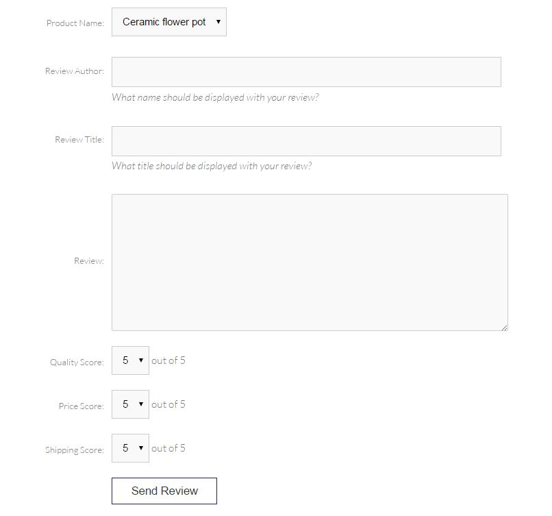Focus the Review Title input box

[x=306, y=141]
